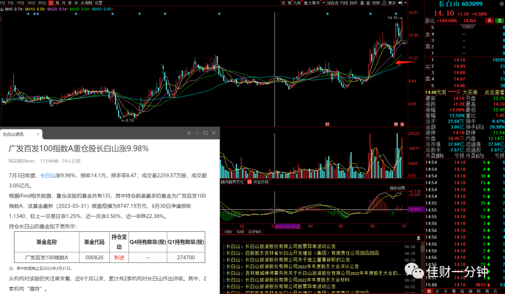The width and height of the screenshot is (505, 294).
Task: Expand the 重大事件 dropdown arrow
Action: [x=324, y=3]
